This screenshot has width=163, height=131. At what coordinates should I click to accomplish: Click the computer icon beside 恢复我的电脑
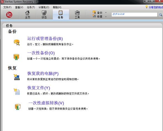(x=17, y=77)
